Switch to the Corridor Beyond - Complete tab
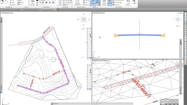The image size is (187, 105). tap(11, 10)
